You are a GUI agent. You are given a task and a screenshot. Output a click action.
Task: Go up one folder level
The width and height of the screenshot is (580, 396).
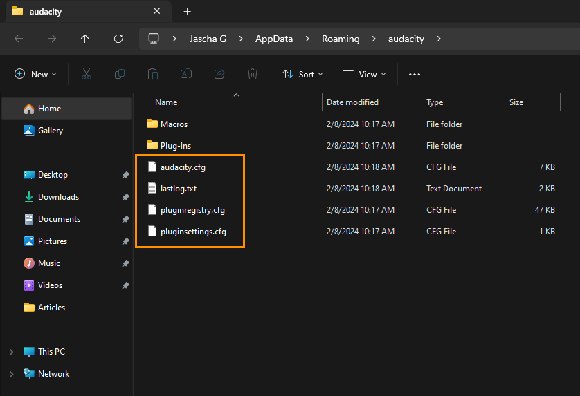(85, 39)
